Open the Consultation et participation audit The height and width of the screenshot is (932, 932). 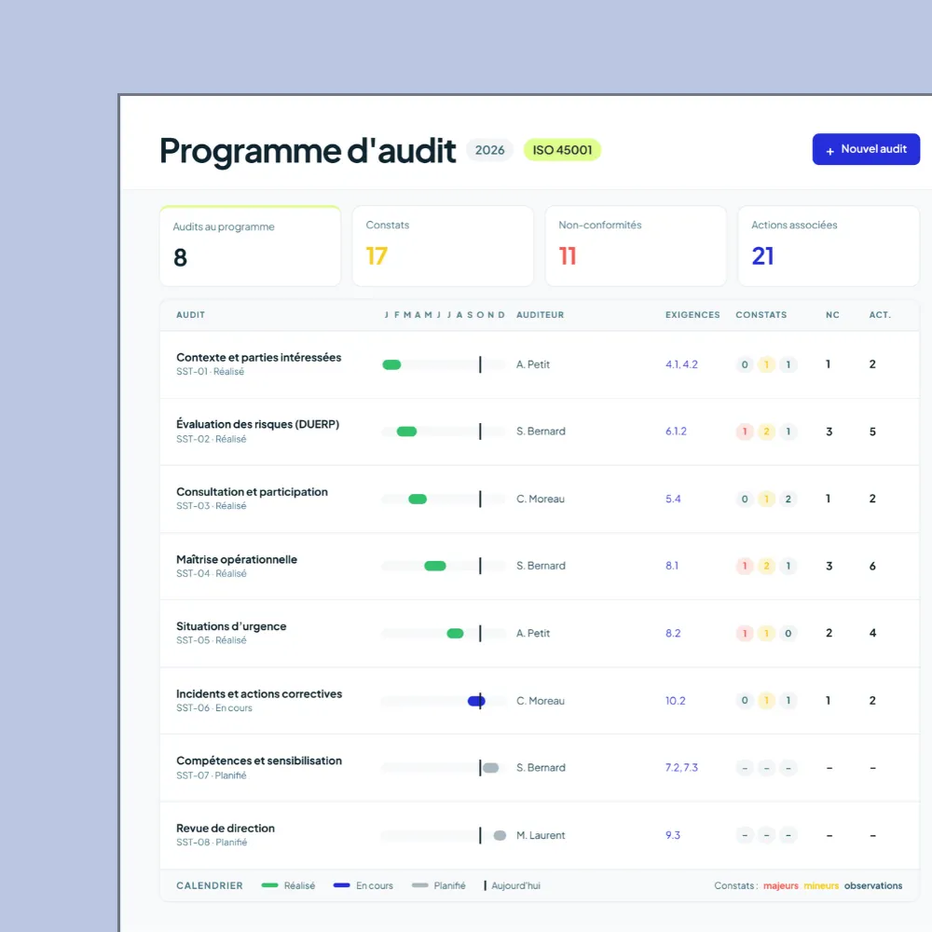tap(252, 491)
